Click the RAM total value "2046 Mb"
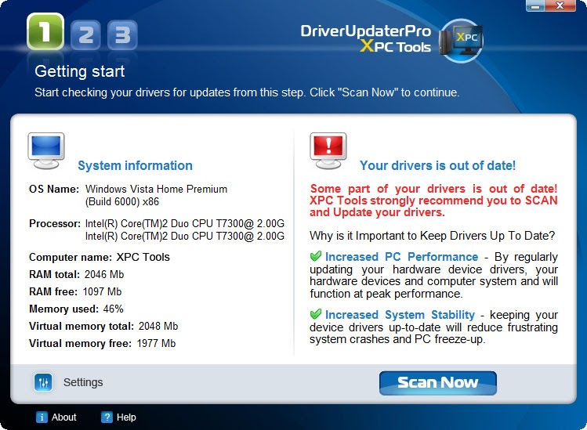 [x=104, y=274]
